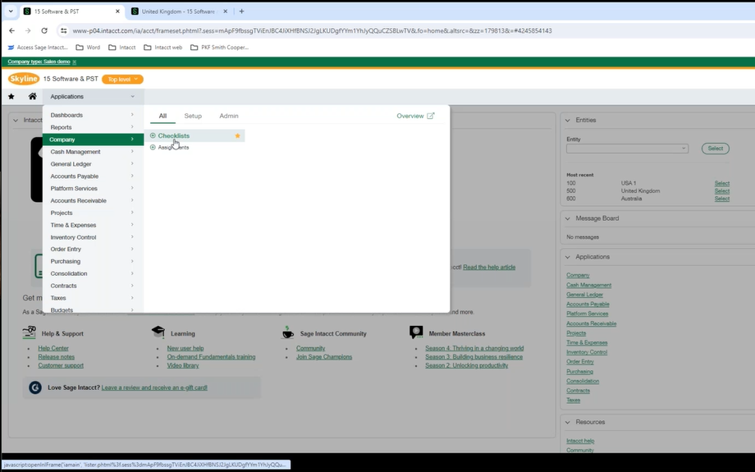Select the USA 1 entity link
The height and width of the screenshot is (472, 755).
(x=722, y=183)
